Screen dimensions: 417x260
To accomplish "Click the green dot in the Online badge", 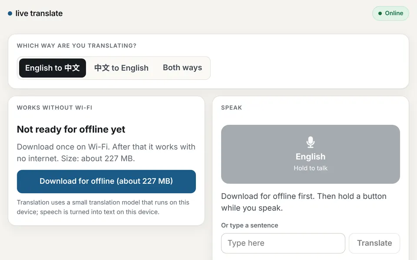I will click(380, 13).
